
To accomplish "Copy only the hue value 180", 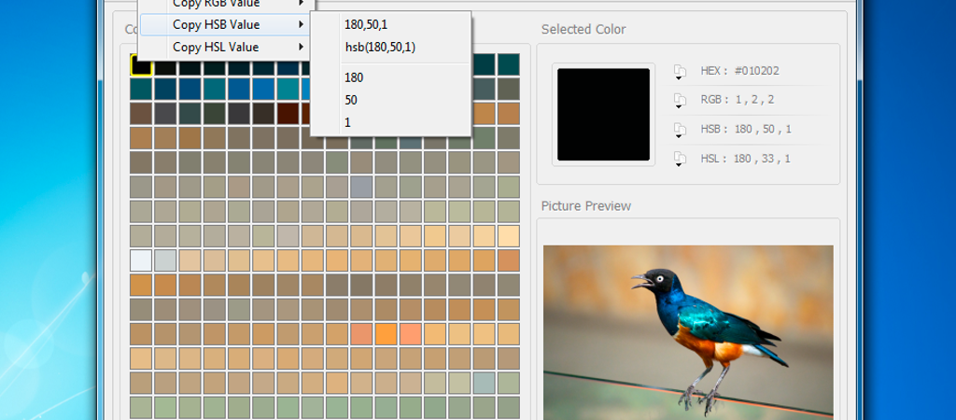I will (390, 78).
